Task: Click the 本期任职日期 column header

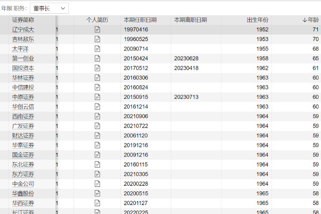Action: pos(140,20)
